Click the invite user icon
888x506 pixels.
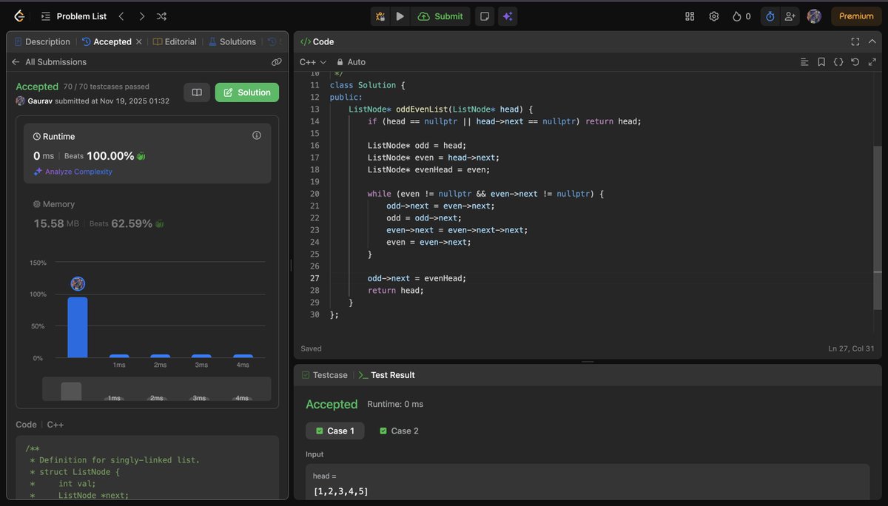790,16
